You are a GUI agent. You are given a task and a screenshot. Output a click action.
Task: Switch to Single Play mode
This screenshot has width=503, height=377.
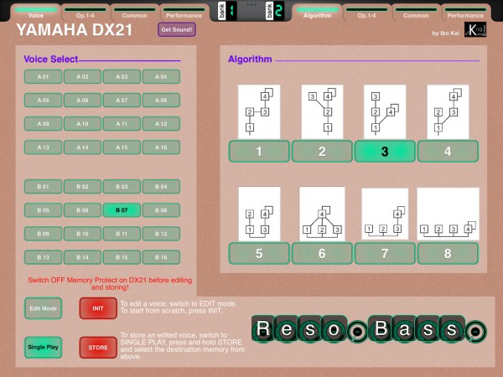43,347
